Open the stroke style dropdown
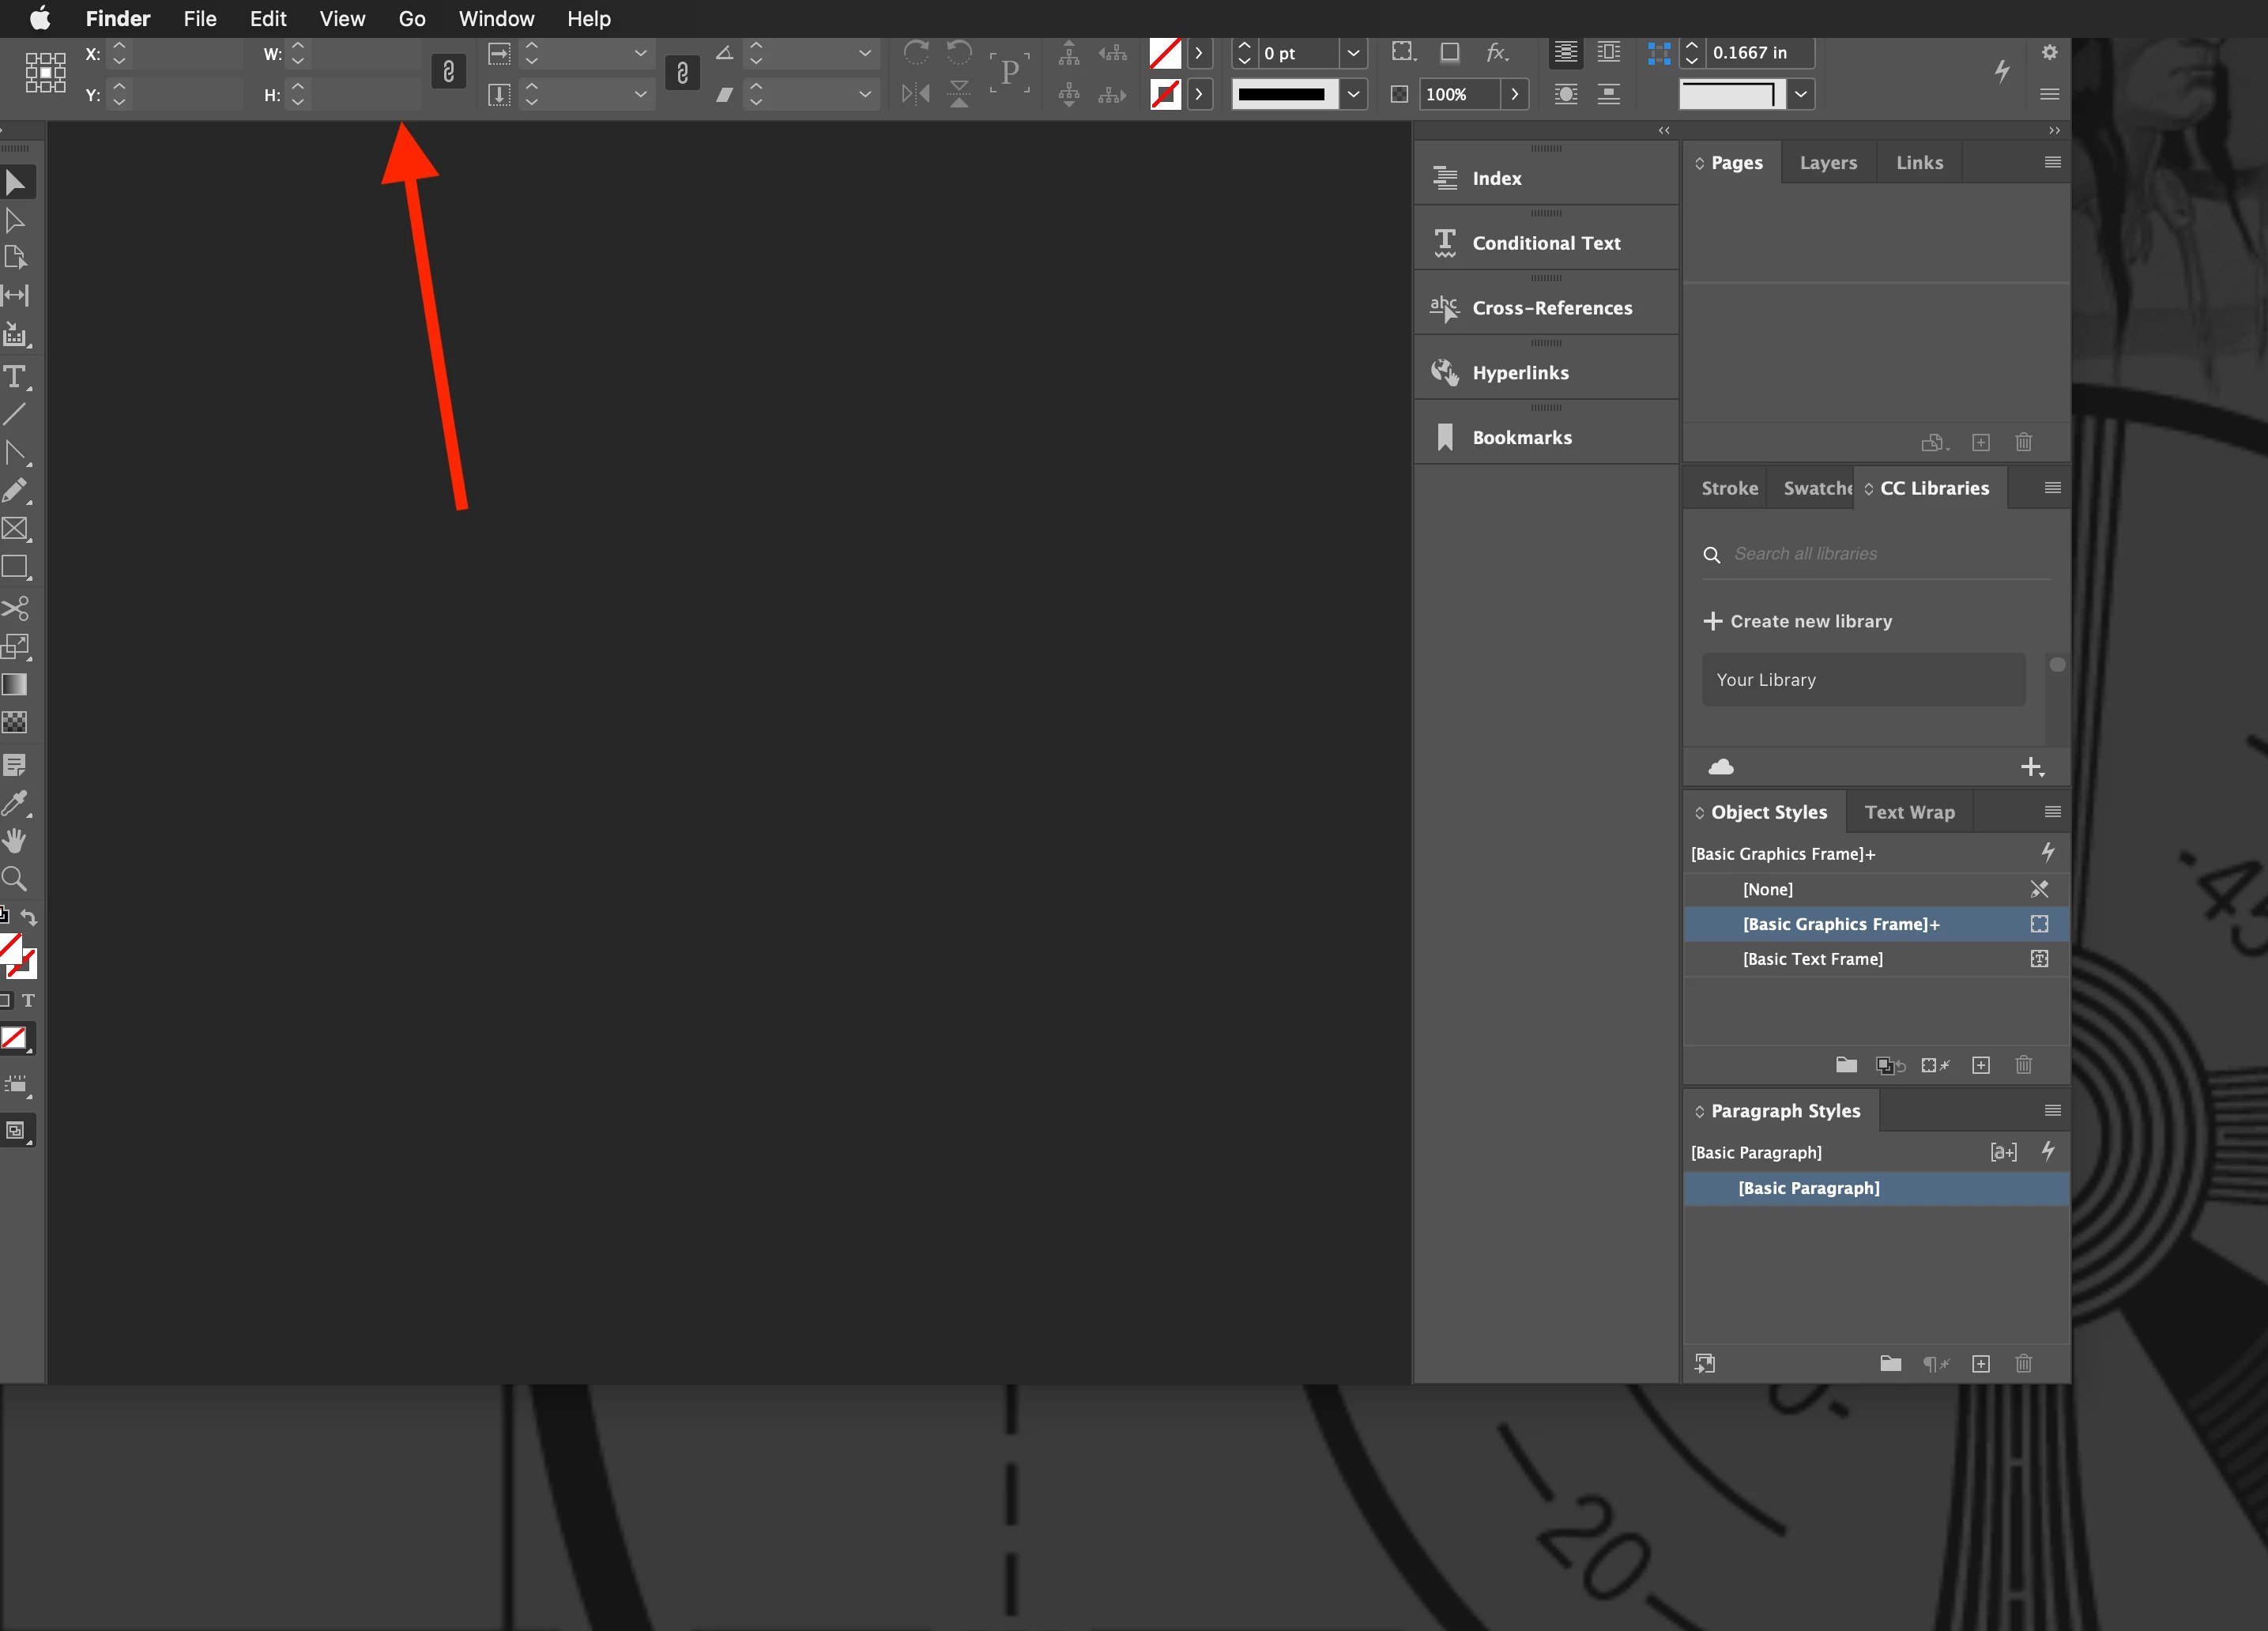This screenshot has height=1631, width=2268. pyautogui.click(x=1353, y=94)
